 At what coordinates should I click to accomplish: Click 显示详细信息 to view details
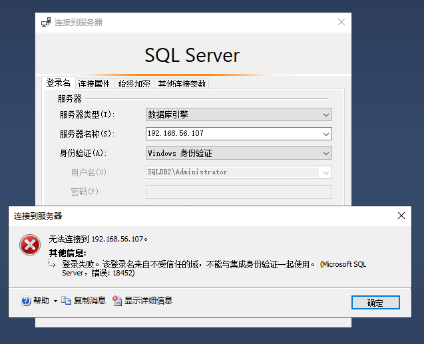point(148,301)
